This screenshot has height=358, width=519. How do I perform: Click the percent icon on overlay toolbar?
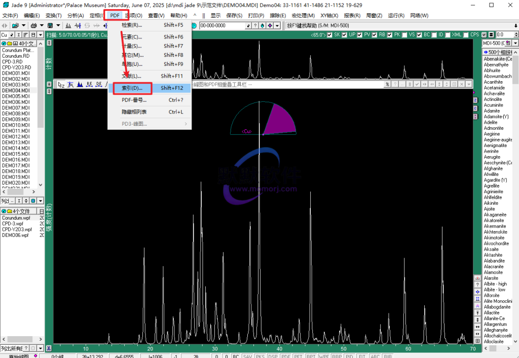click(387, 85)
